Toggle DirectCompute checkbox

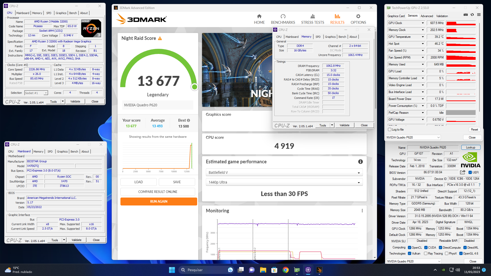[x=441, y=248]
